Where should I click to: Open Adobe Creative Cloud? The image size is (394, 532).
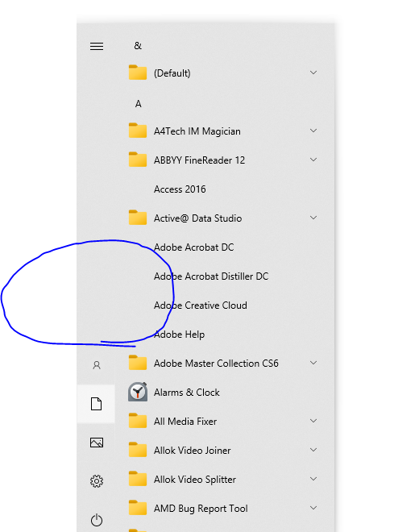coord(201,305)
